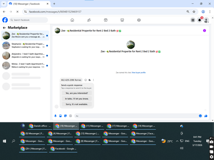Show hidden system tray icons
The image size is (214, 160).
pyautogui.click(x=177, y=141)
